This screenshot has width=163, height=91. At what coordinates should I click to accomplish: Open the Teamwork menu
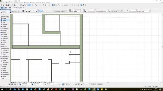pyautogui.click(x=39, y=3)
